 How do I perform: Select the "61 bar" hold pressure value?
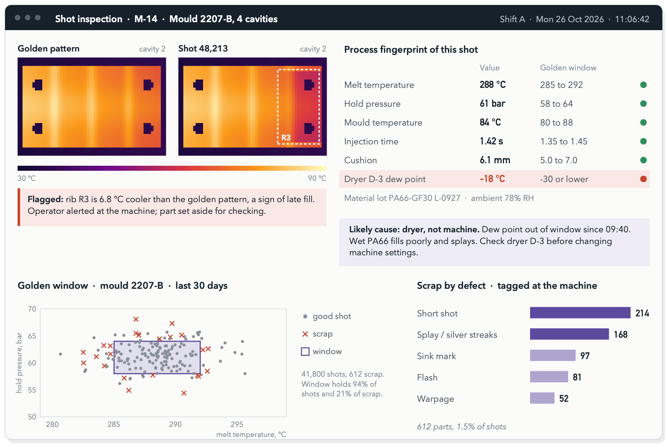tap(492, 104)
